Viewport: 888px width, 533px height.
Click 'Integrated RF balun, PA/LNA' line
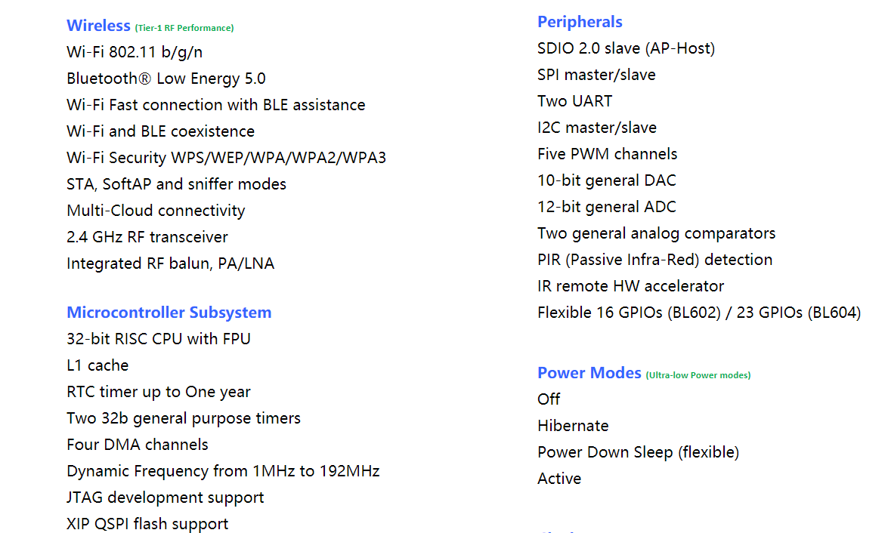coord(171,263)
